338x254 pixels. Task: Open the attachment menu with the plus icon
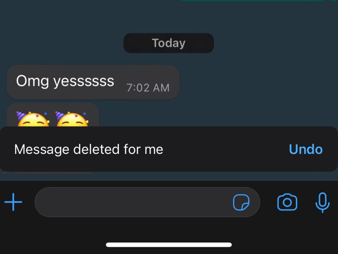pyautogui.click(x=13, y=202)
